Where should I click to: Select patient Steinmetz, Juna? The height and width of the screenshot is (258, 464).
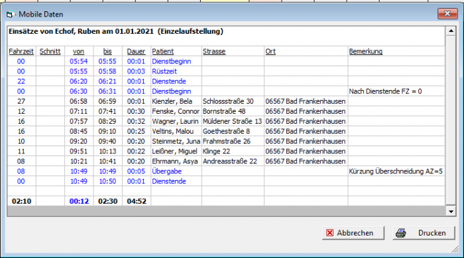pyautogui.click(x=176, y=142)
